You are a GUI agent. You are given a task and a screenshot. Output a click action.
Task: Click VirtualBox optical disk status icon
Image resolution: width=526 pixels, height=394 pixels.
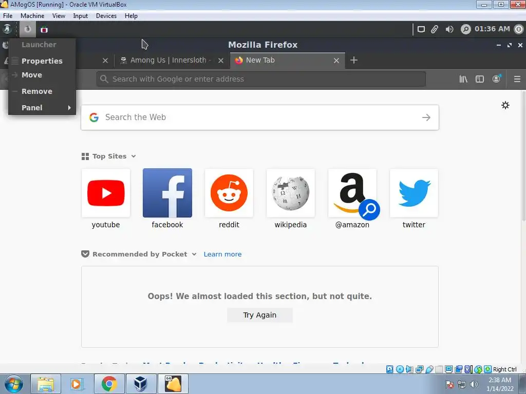tap(400, 369)
